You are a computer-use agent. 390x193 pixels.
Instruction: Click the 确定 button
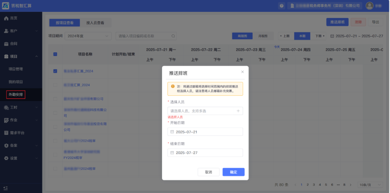[x=234, y=172]
